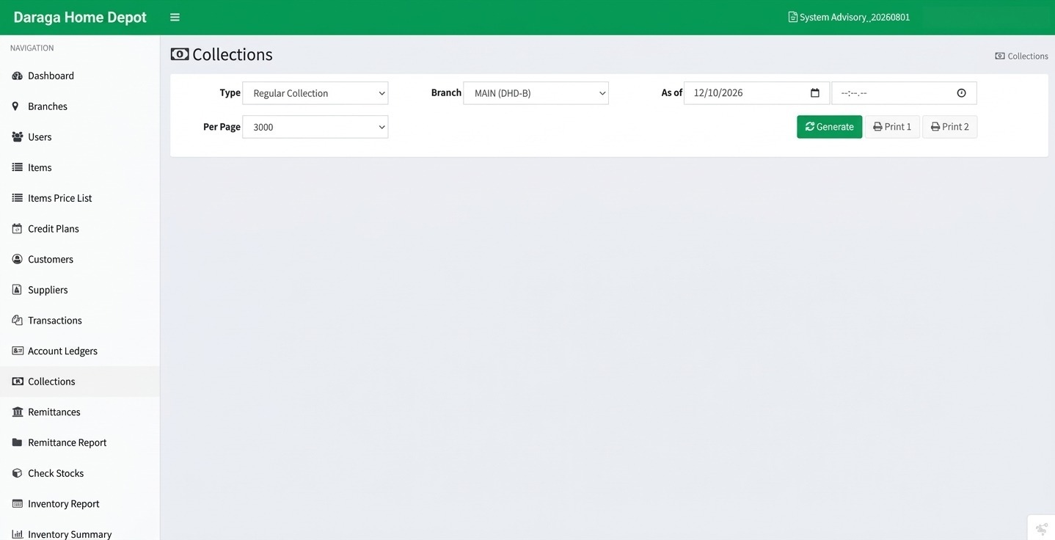Click the Items list icon
This screenshot has width=1055, height=540.
(x=18, y=167)
